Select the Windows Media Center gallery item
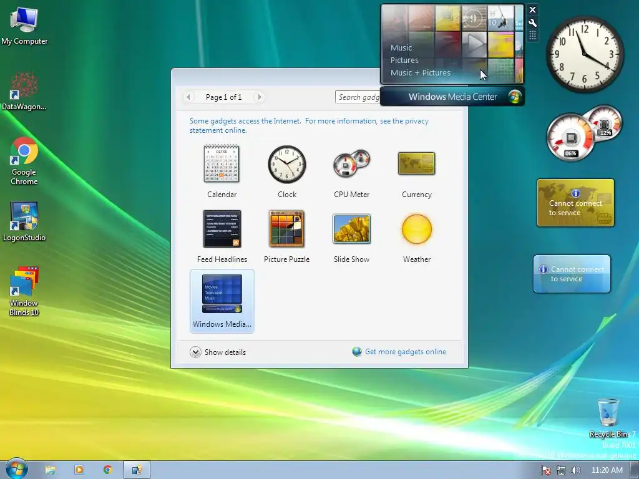The height and width of the screenshot is (479, 639). click(222, 301)
